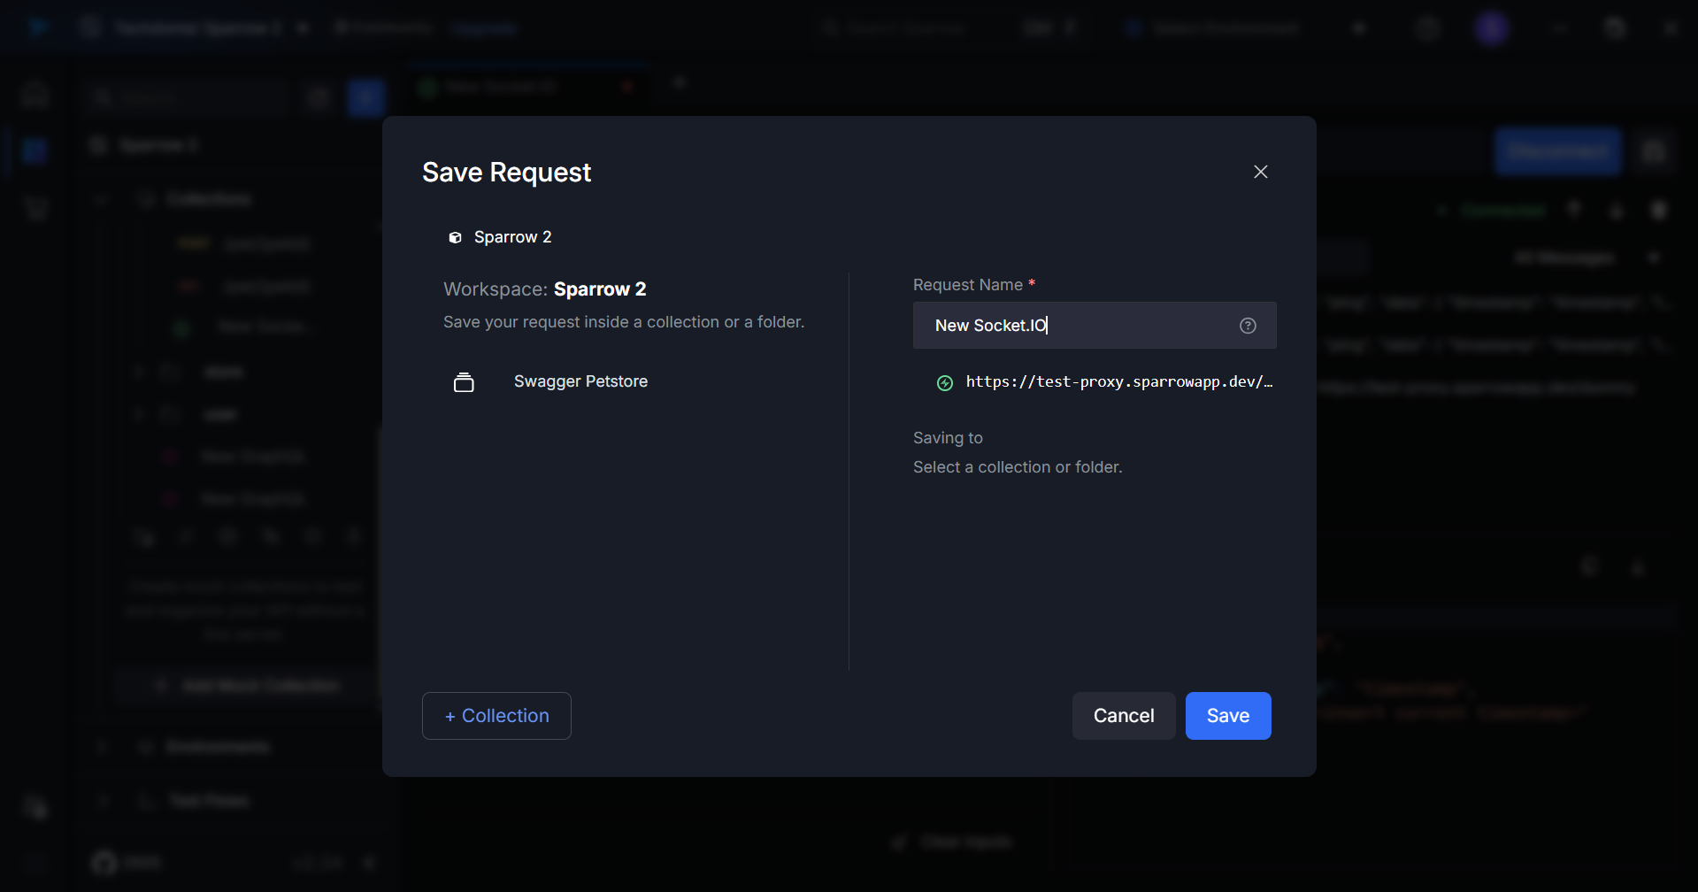Click the blurred Disconnect button
The height and width of the screenshot is (892, 1698).
click(x=1557, y=151)
